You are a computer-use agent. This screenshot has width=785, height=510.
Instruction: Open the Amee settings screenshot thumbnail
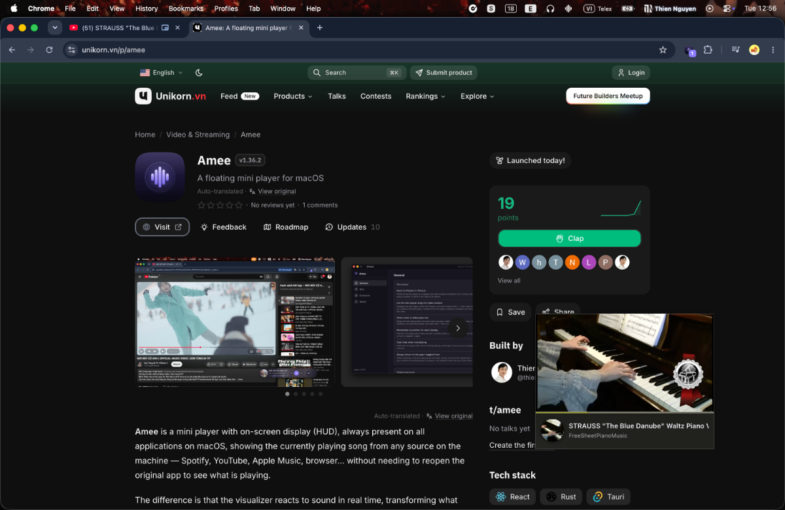[x=407, y=322]
